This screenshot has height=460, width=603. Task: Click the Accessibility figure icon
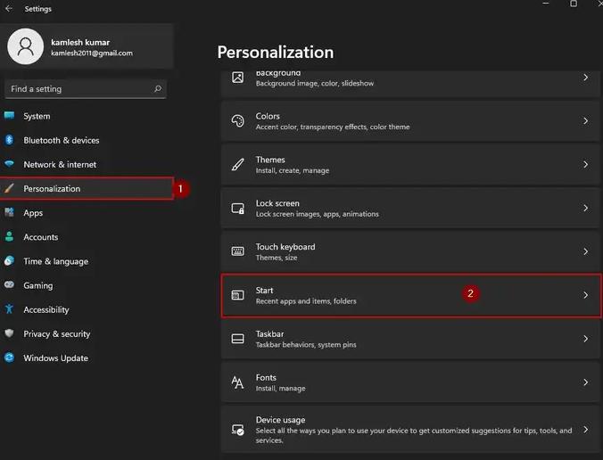9,309
